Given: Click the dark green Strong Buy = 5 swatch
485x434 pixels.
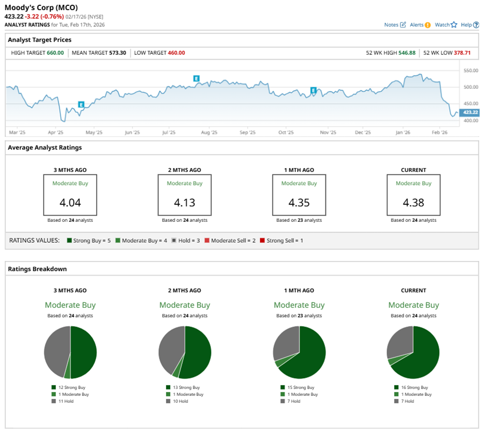Looking at the screenshot, I should coord(68,241).
